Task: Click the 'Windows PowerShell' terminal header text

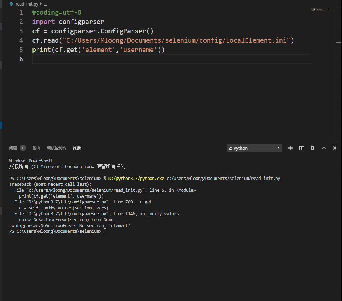Action: click(x=31, y=161)
